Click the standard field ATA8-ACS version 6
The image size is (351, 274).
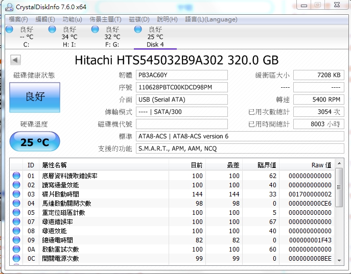point(240,136)
